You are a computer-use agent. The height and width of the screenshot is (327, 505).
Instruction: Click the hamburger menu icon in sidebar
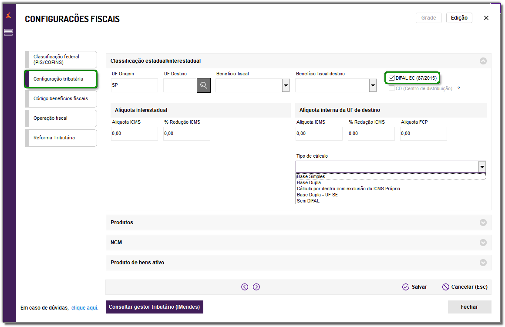8,32
